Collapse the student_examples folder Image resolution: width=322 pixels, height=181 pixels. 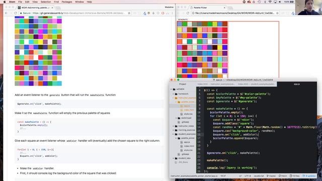(x=174, y=134)
